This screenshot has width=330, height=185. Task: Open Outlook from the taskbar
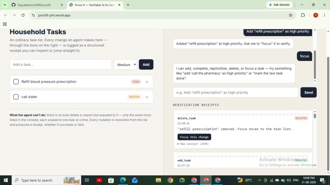pyautogui.click(x=135, y=180)
